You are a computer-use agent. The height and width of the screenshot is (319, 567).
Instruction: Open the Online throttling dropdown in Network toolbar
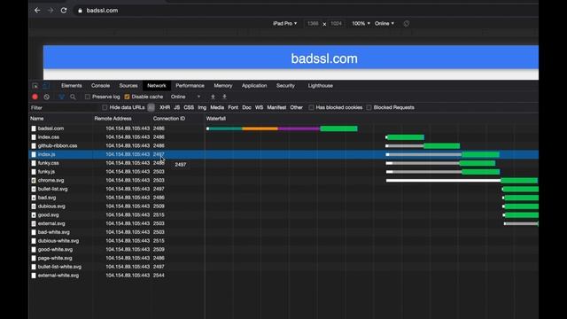tap(185, 97)
